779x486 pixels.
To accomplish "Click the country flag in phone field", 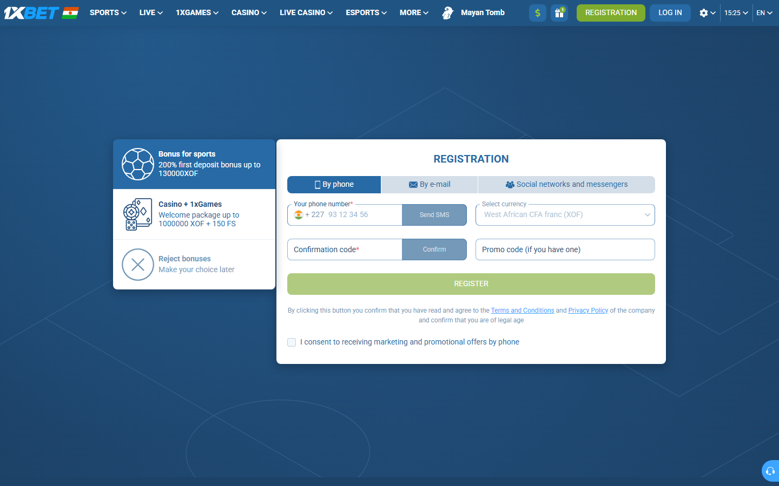I will coord(298,215).
